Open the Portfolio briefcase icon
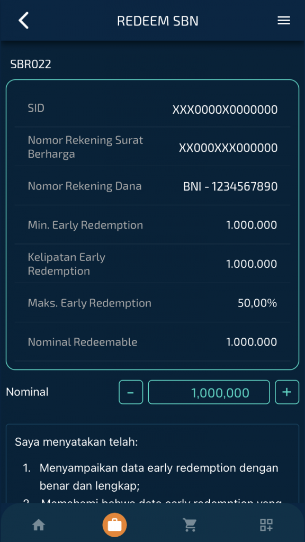This screenshot has width=305, height=542. click(x=114, y=525)
